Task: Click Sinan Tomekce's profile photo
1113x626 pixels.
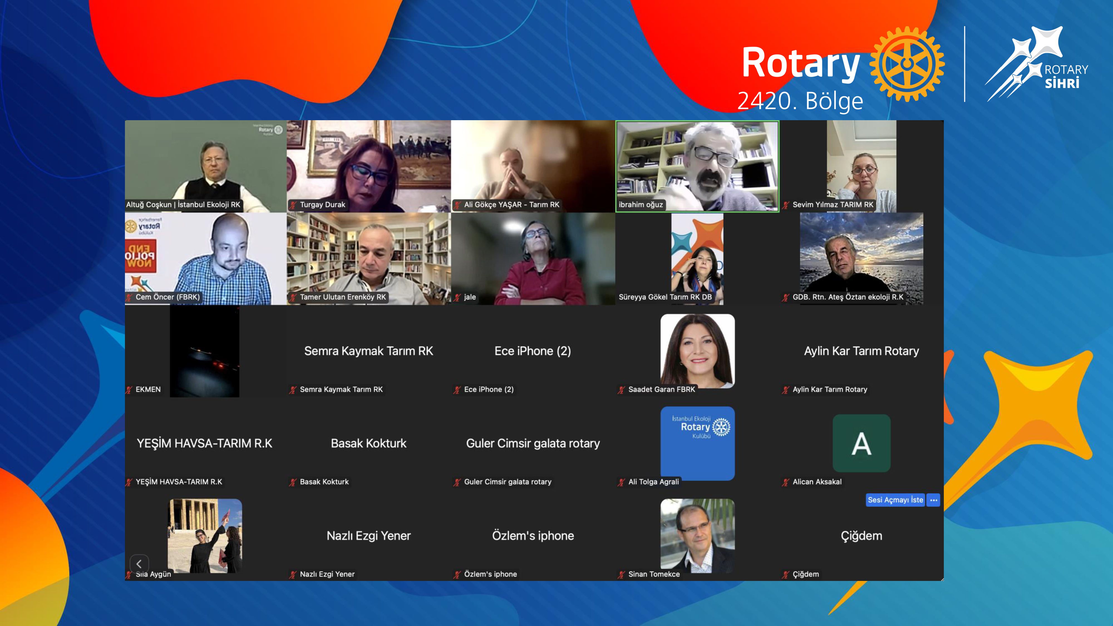Action: pos(697,536)
